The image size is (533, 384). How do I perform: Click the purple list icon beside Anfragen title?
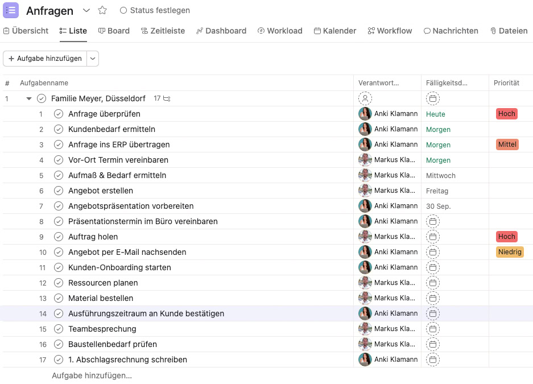[10, 10]
